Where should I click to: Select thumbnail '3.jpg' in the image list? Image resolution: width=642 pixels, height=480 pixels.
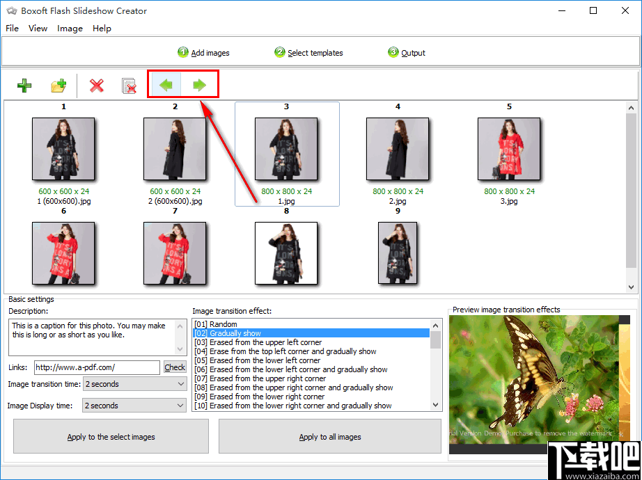tap(509, 149)
